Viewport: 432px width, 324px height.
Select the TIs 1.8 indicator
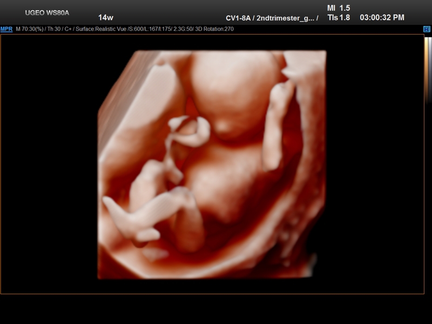339,17
